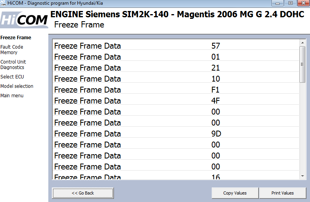Maximize the HiCOM window
This screenshot has width=310, height=202.
[290, 3]
